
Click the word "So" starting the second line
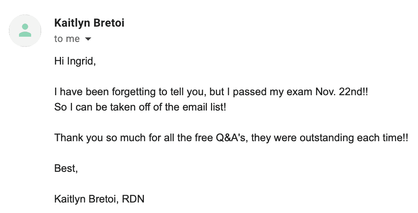(x=59, y=108)
